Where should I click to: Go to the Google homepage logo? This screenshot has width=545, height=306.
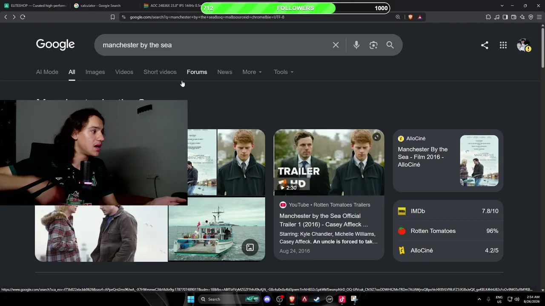coord(55,45)
